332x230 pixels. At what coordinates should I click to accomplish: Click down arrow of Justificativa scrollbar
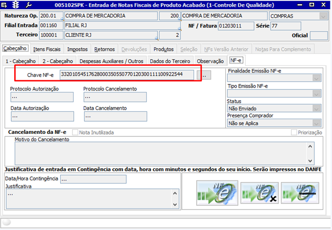pyautogui.click(x=175, y=204)
